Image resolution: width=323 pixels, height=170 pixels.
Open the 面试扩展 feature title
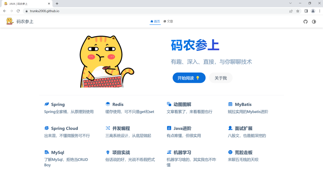[x=243, y=128]
